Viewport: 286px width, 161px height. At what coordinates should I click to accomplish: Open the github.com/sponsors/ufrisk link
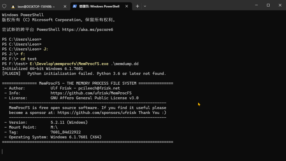click(x=97, y=112)
